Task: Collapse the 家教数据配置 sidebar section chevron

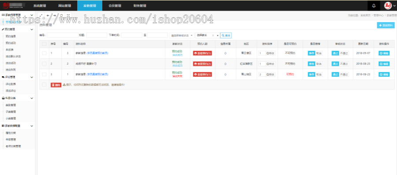Action: (x=32, y=126)
